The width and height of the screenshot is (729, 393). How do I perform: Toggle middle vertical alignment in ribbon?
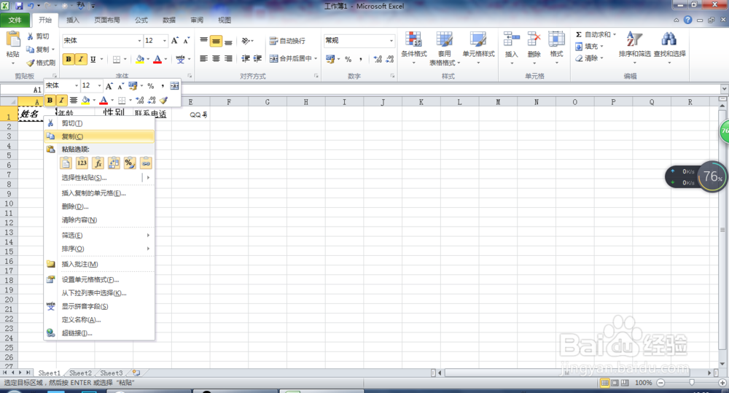[216, 42]
